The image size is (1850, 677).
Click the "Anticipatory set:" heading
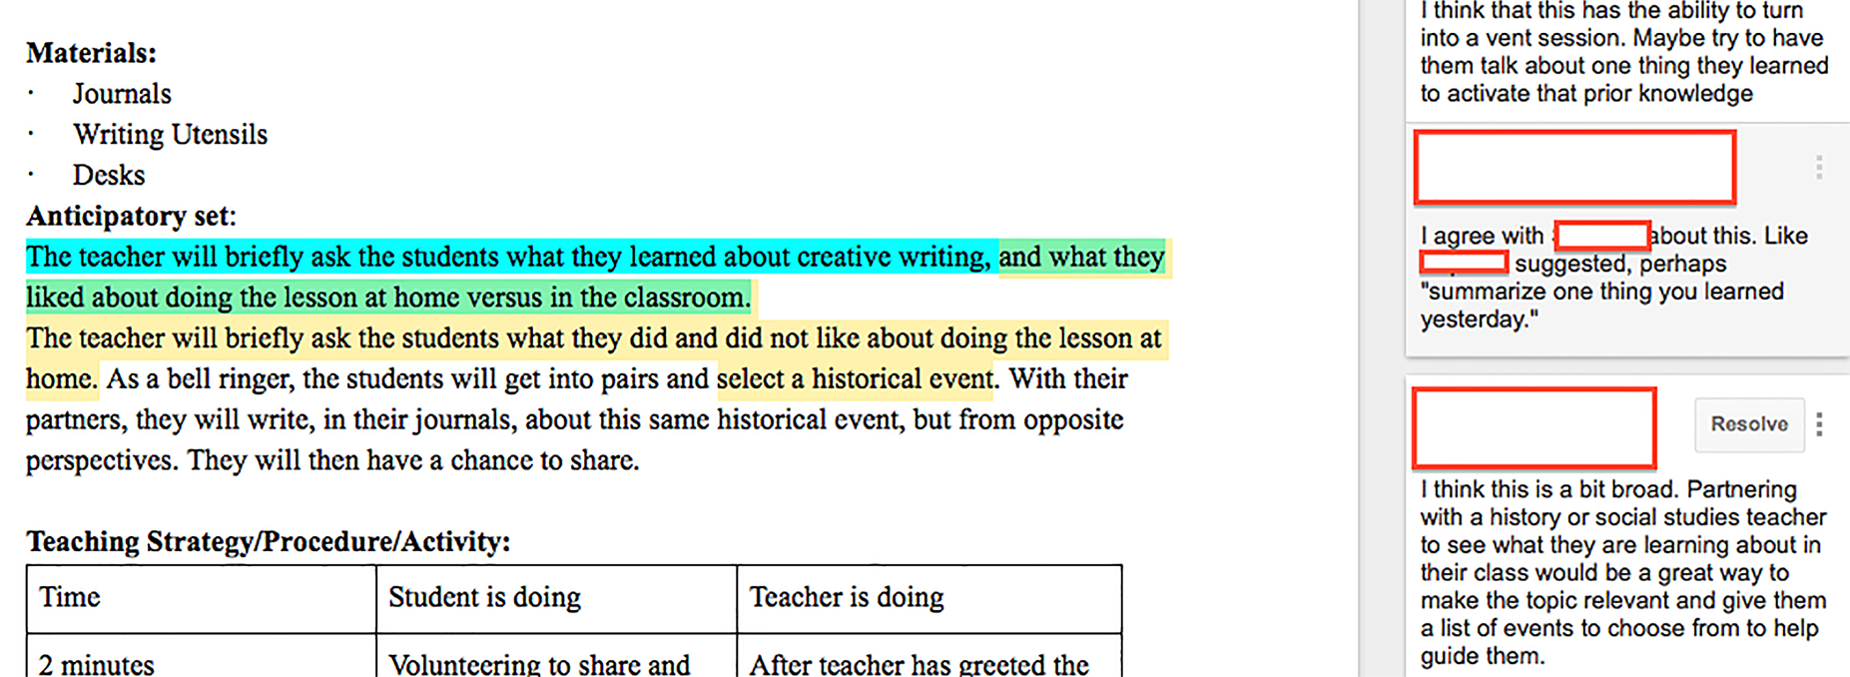coord(131,217)
